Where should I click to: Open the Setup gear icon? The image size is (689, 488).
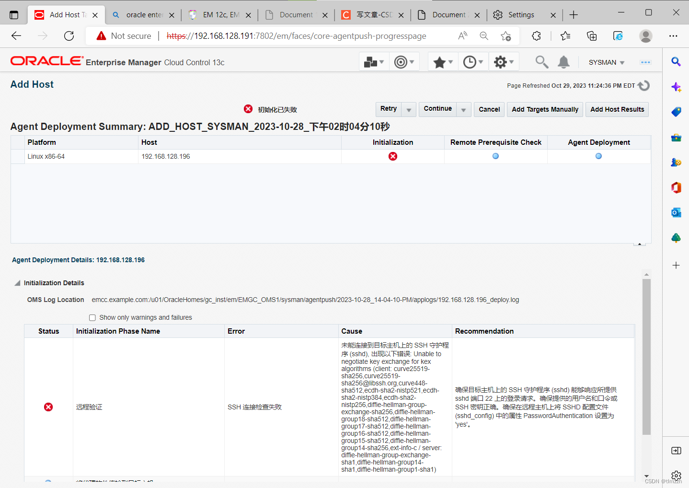tap(501, 61)
